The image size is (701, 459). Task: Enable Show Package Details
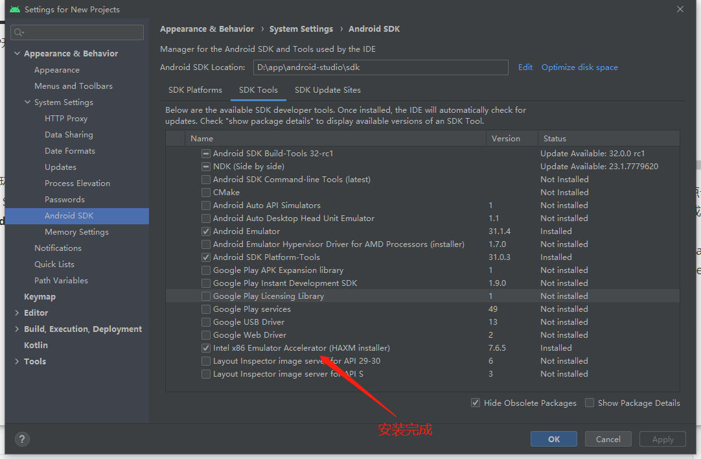point(590,403)
